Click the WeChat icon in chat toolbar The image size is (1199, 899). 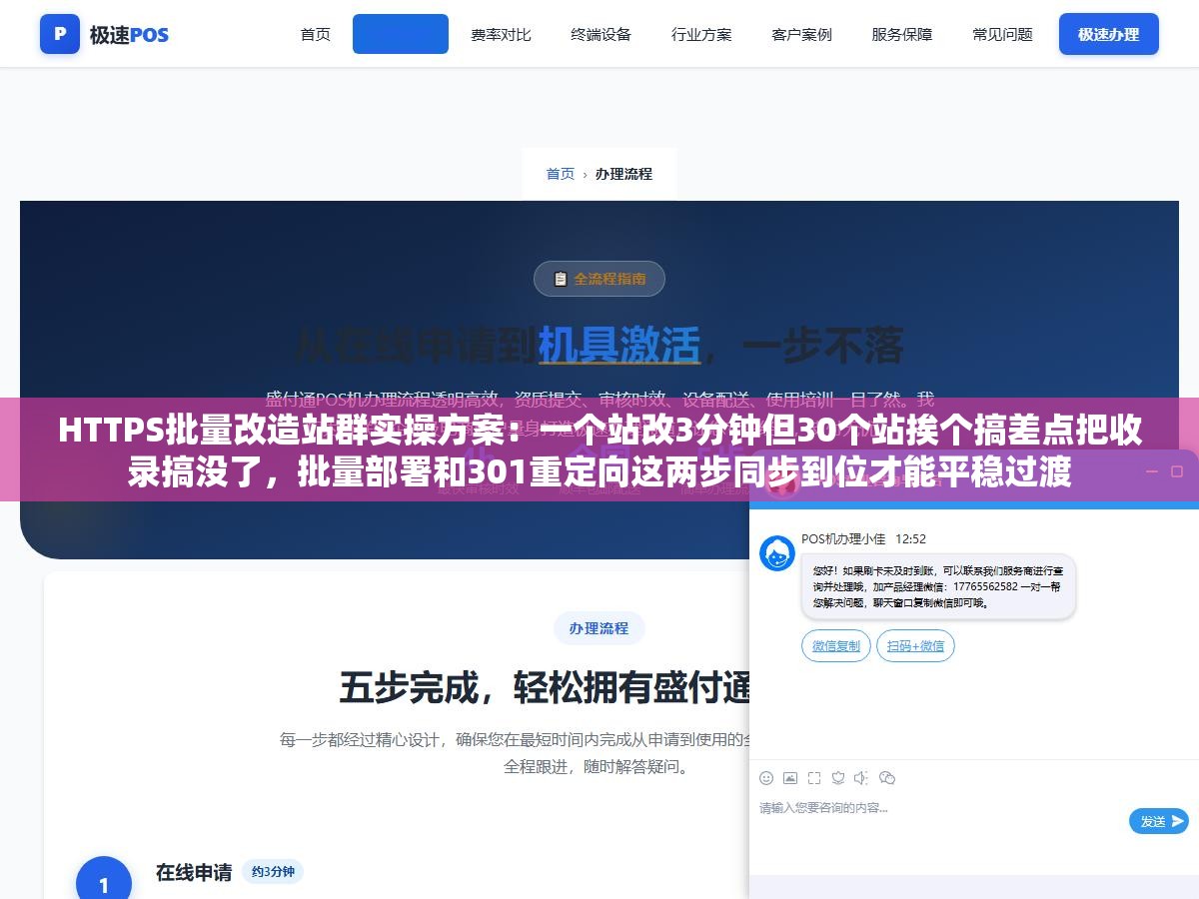887,778
